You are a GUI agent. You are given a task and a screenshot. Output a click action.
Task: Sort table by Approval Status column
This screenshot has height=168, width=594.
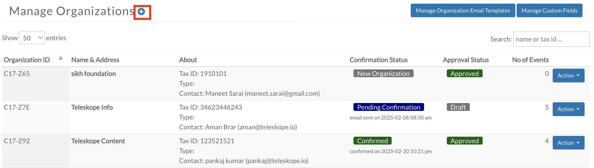tap(466, 60)
